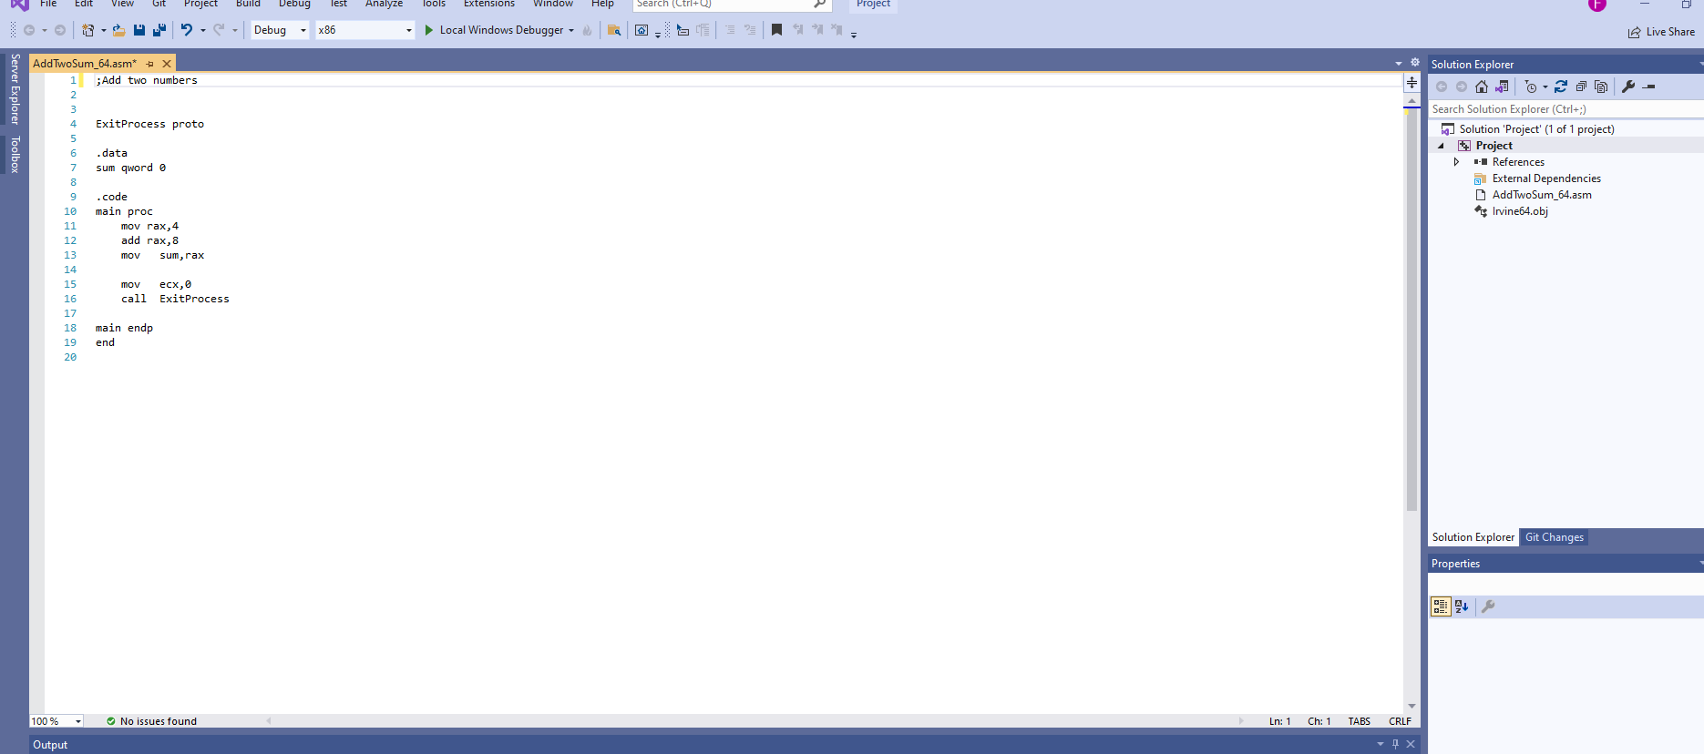Screen dimensions: 1704x754
Task: Click the Show All Files icon
Action: pos(1601,87)
